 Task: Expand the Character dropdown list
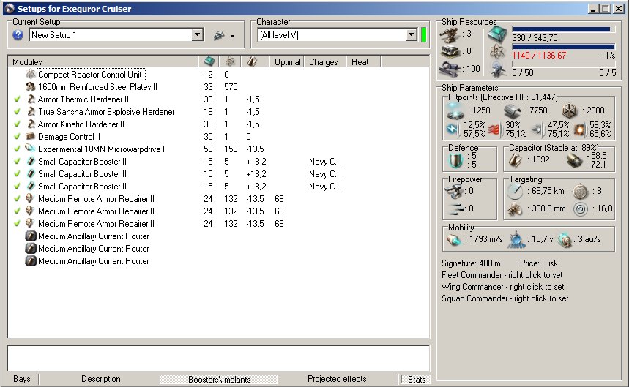tap(411, 35)
